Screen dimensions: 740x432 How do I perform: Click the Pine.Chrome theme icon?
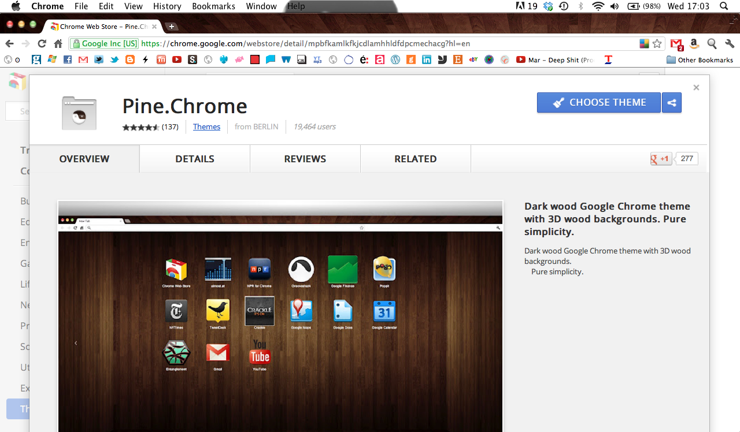point(79,113)
